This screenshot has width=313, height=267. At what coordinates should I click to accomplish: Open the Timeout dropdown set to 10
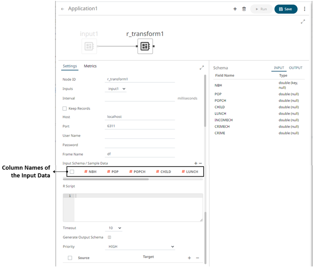coord(114,228)
